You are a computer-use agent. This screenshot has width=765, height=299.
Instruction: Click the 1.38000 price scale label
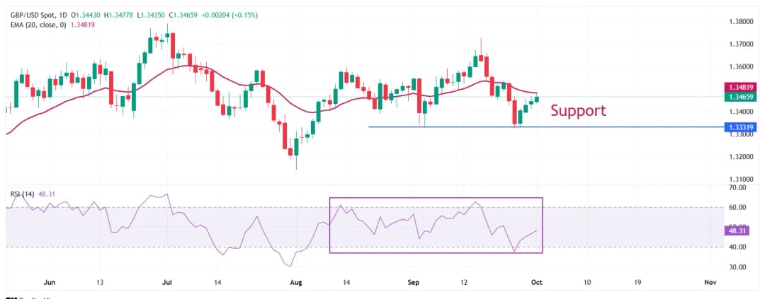(741, 22)
